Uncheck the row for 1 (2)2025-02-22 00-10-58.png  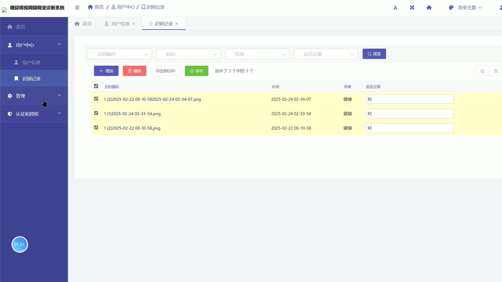(96, 128)
